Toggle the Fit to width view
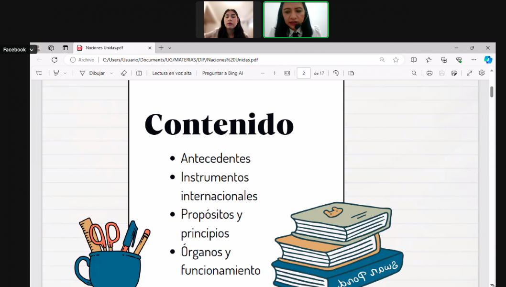The image size is (506, 287). point(287,73)
